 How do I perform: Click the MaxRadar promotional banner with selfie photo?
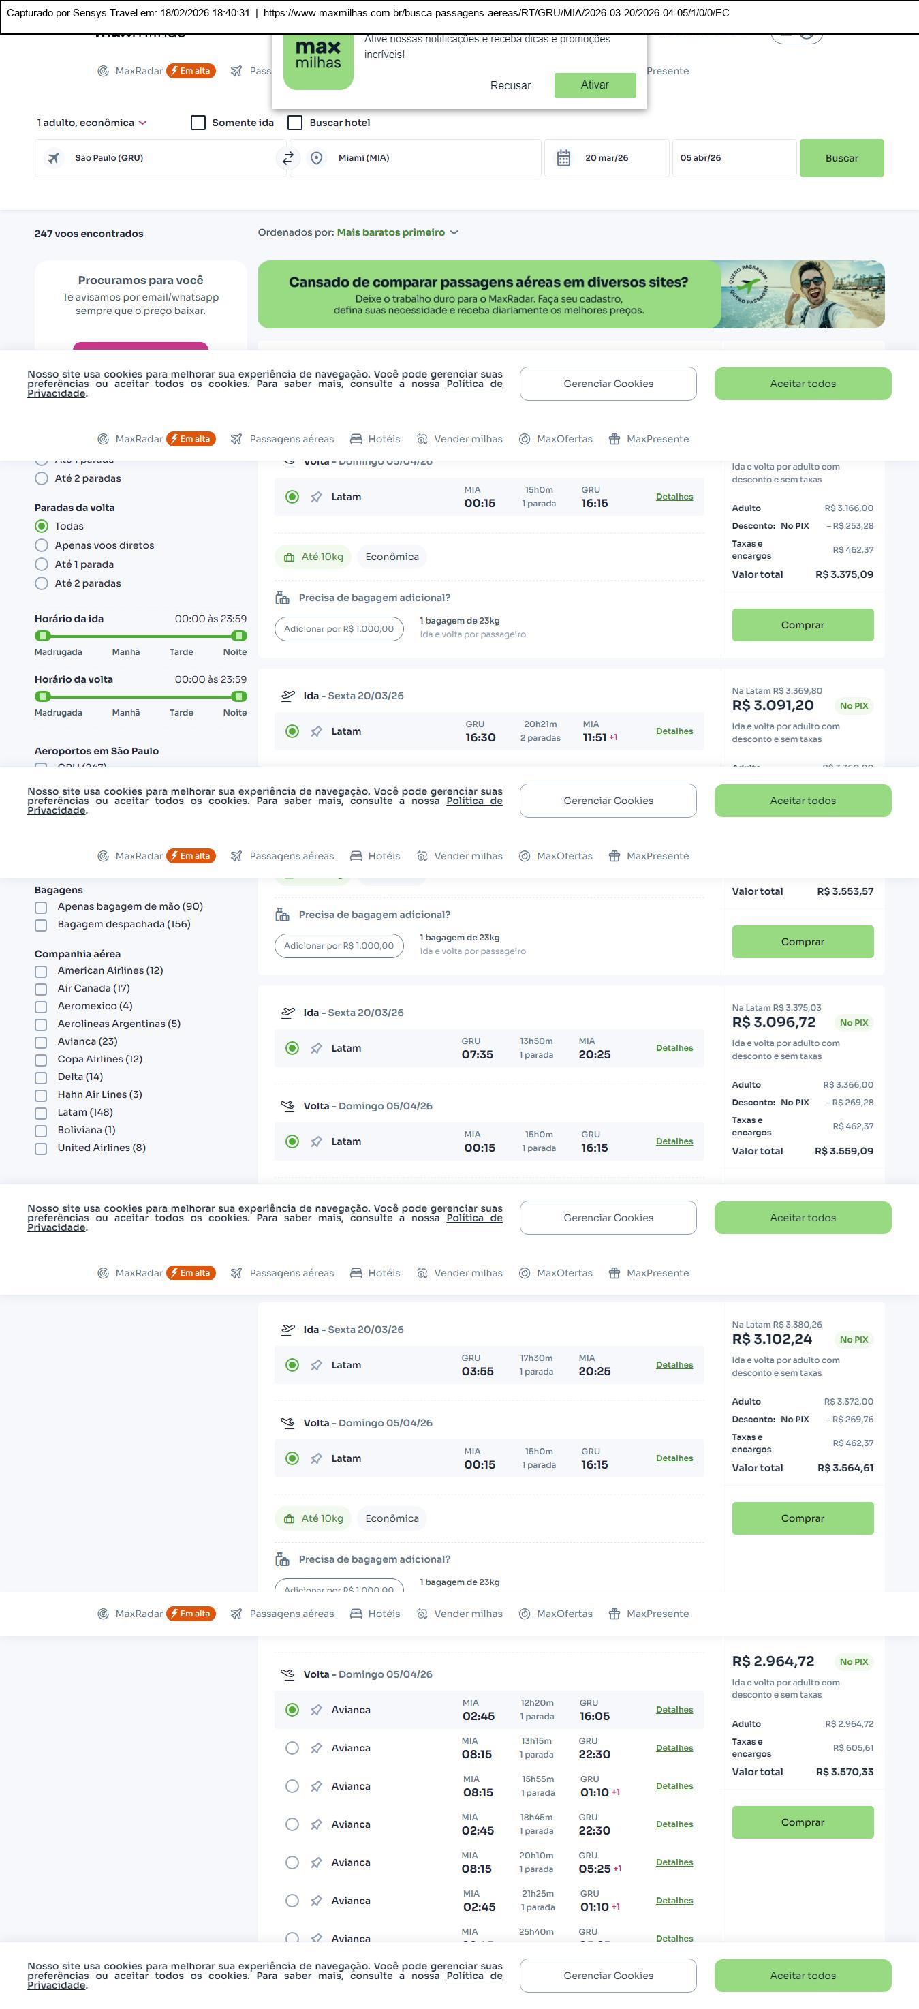(x=571, y=294)
